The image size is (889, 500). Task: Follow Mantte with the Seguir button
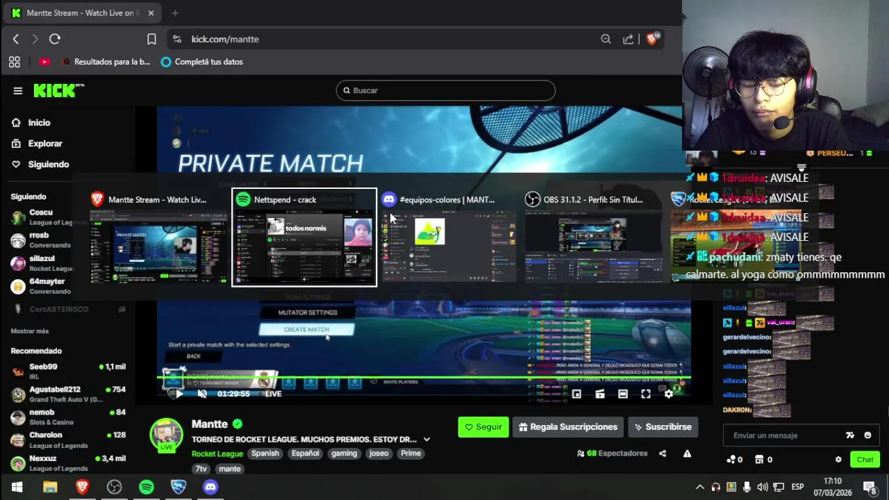pyautogui.click(x=483, y=427)
